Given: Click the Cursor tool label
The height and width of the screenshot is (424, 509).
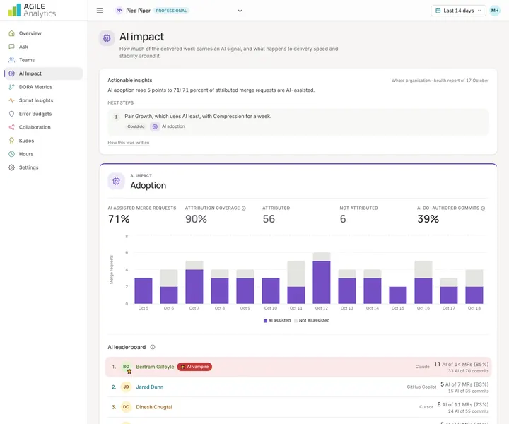Looking at the screenshot, I should 426,407.
